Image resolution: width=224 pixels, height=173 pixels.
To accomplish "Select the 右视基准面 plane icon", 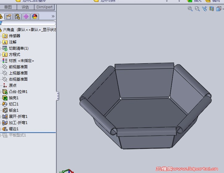I will [5, 79].
